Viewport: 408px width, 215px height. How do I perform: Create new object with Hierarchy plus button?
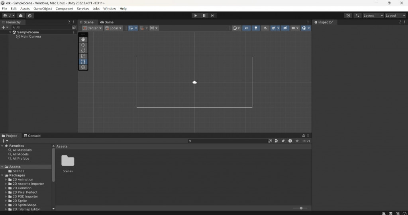[x=5, y=27]
